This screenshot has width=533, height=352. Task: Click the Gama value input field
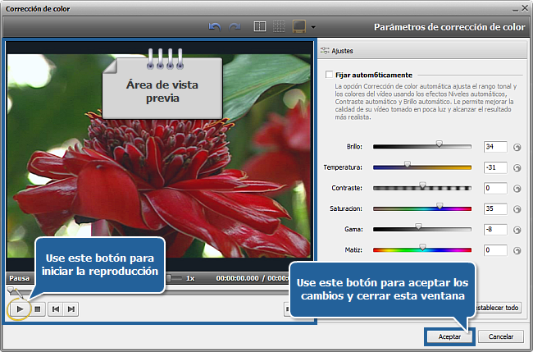pyautogui.click(x=494, y=229)
